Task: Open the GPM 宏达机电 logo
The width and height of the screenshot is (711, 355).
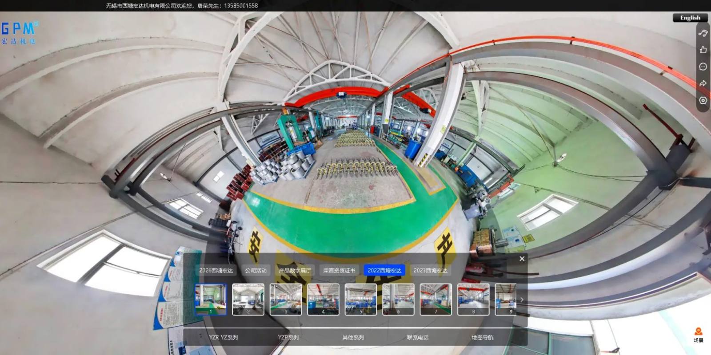Action: [19, 33]
